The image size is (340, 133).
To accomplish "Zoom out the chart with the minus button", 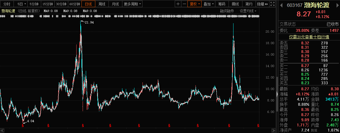I will click(184, 4).
